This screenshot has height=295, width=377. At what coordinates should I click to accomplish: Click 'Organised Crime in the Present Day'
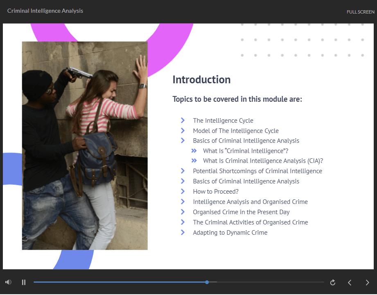click(x=241, y=212)
